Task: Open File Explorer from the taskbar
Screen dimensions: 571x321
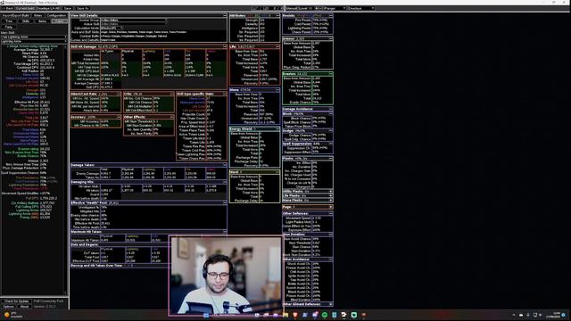Action: (285, 315)
